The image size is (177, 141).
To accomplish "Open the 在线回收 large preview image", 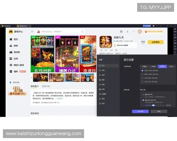I will tap(42, 54).
